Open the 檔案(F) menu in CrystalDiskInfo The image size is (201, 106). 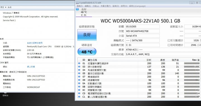click(x=80, y=6)
